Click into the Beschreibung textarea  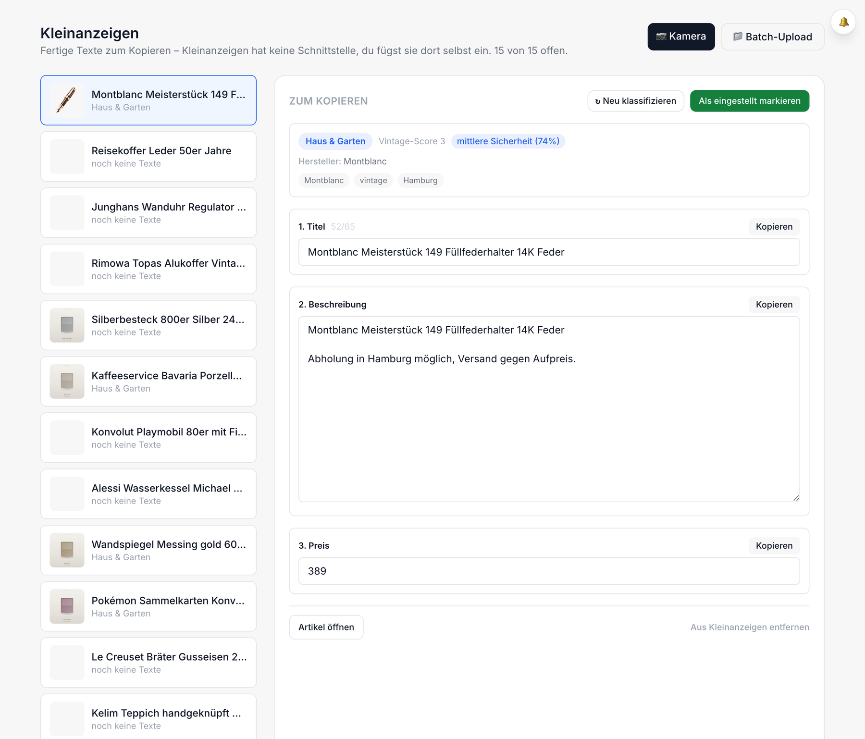(549, 409)
